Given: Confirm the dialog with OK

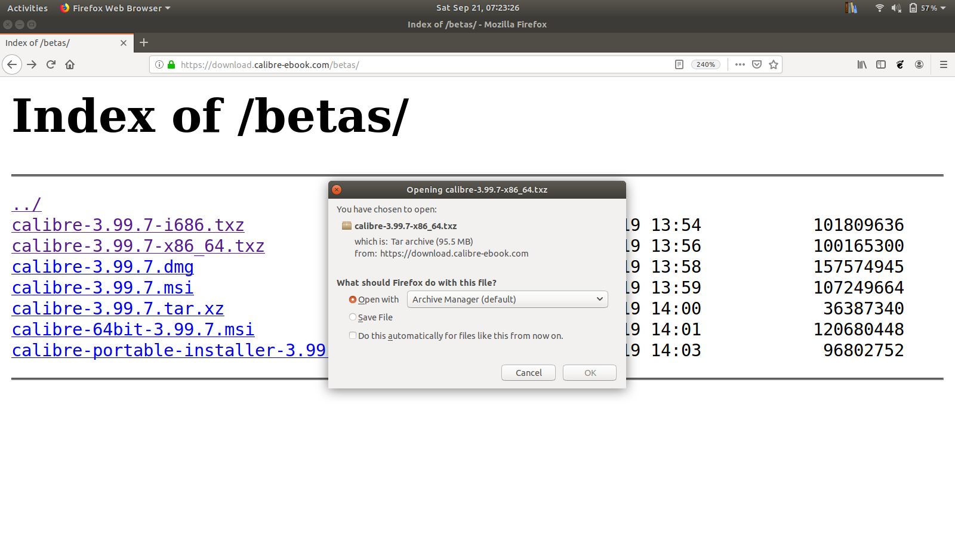Looking at the screenshot, I should click(590, 373).
